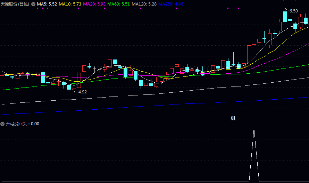Select the candlestick at the 6.50 high
Screen dimensions: 309x183
click(x=285, y=17)
